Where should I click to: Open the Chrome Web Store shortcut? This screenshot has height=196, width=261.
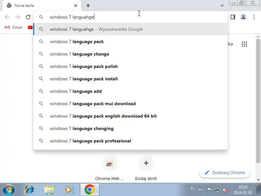[x=109, y=168]
